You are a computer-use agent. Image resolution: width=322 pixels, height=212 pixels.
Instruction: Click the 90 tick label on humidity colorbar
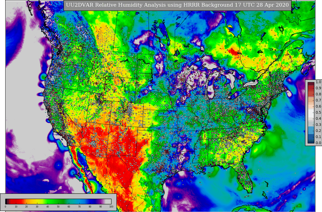tap(101, 207)
